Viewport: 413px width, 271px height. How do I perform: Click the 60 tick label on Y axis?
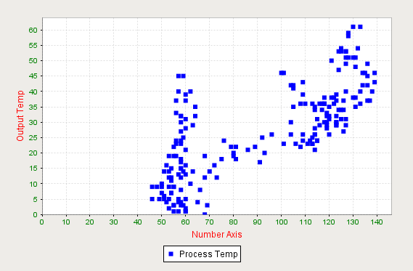point(33,30)
